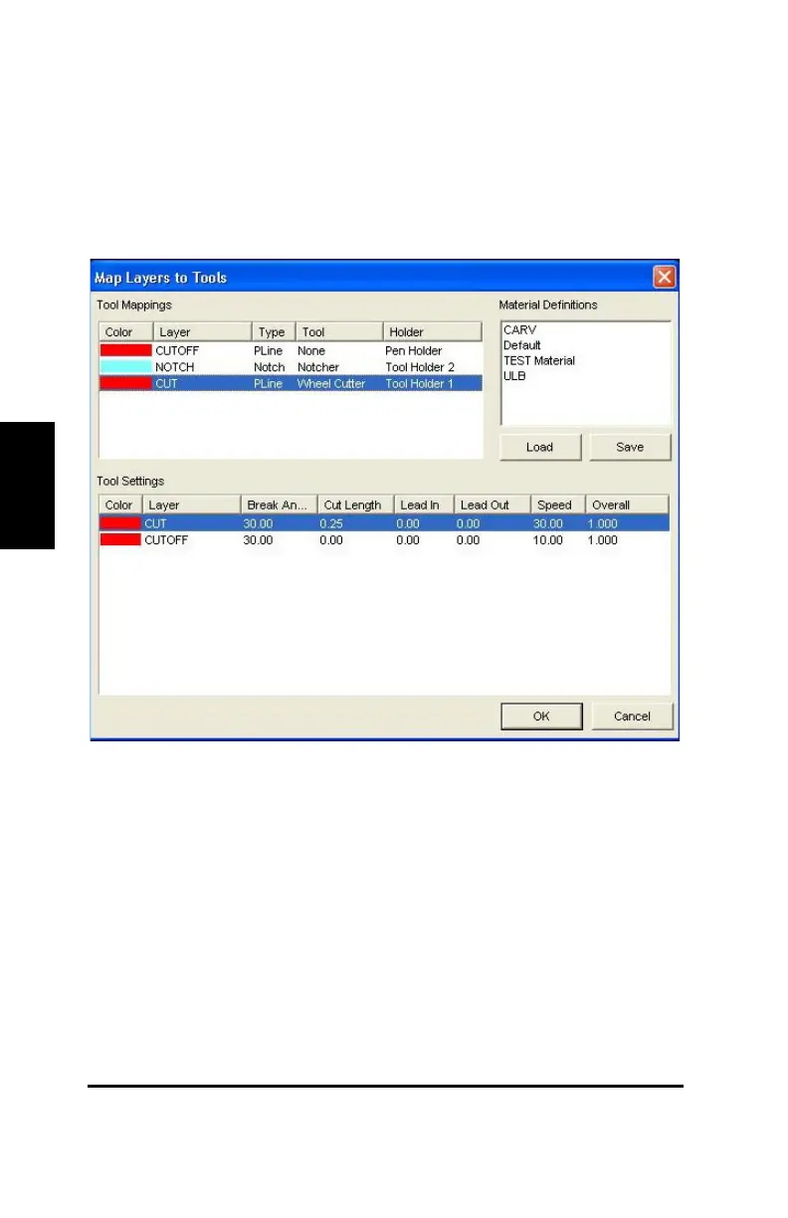
Task: Select CUTOFF row in Tool Settings
Action: coord(384,539)
